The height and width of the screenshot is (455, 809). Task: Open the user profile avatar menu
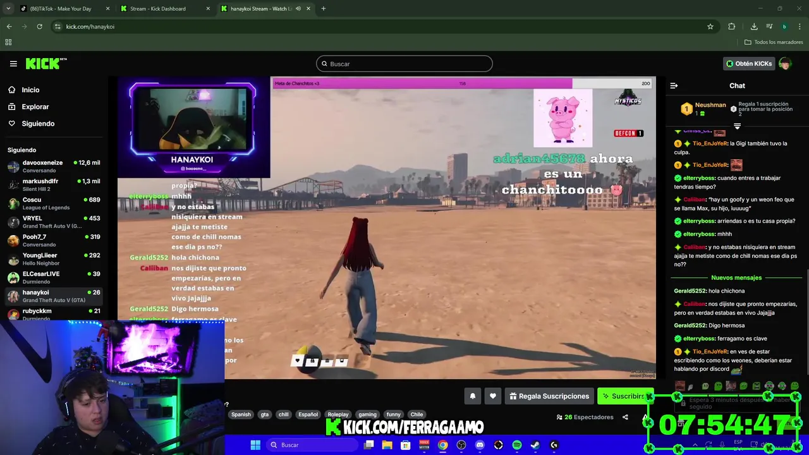[785, 64]
